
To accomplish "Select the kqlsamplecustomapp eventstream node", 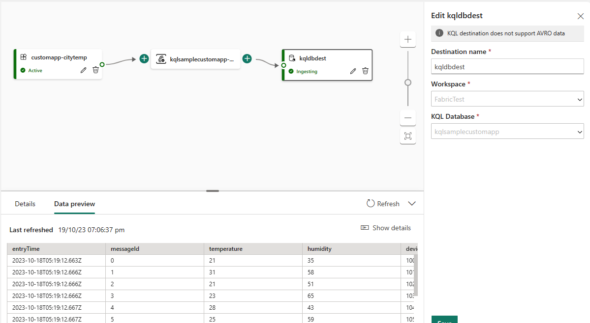I will 195,59.
